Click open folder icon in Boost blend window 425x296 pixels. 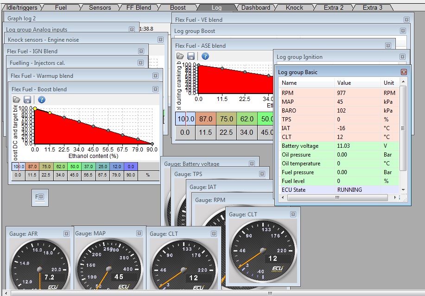16,100
